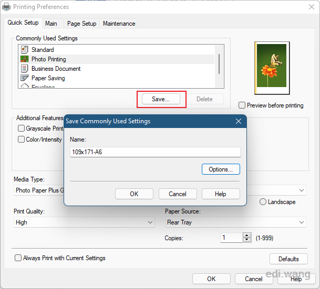Click OK at the bottom of Printing Preferences
320x289 pixels.
(211, 279)
